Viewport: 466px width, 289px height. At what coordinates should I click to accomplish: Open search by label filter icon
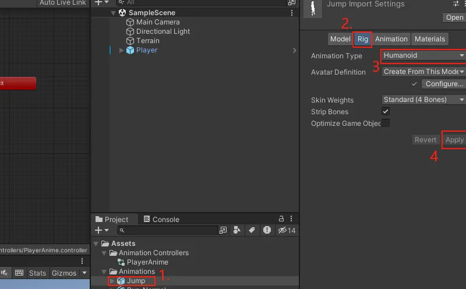click(252, 230)
